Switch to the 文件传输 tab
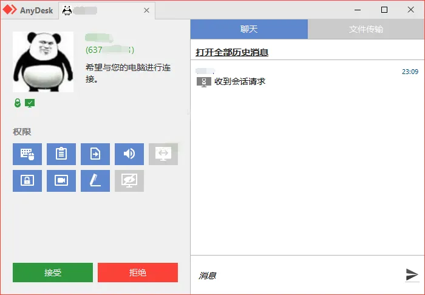Image resolution: width=425 pixels, height=295 pixels. click(366, 29)
